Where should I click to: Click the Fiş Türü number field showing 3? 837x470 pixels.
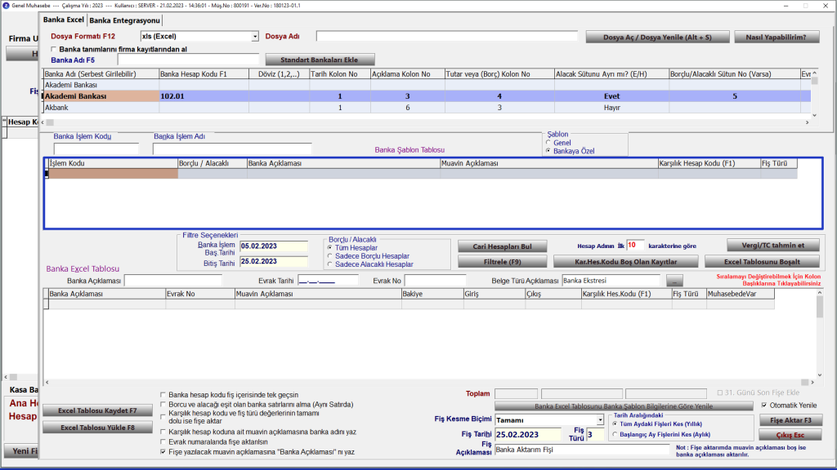tap(595, 435)
